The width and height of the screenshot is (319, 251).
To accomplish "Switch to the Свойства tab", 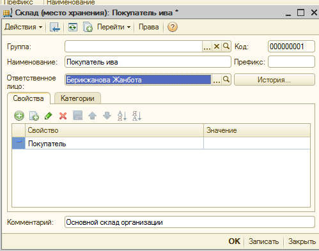I will pyautogui.click(x=29, y=98).
